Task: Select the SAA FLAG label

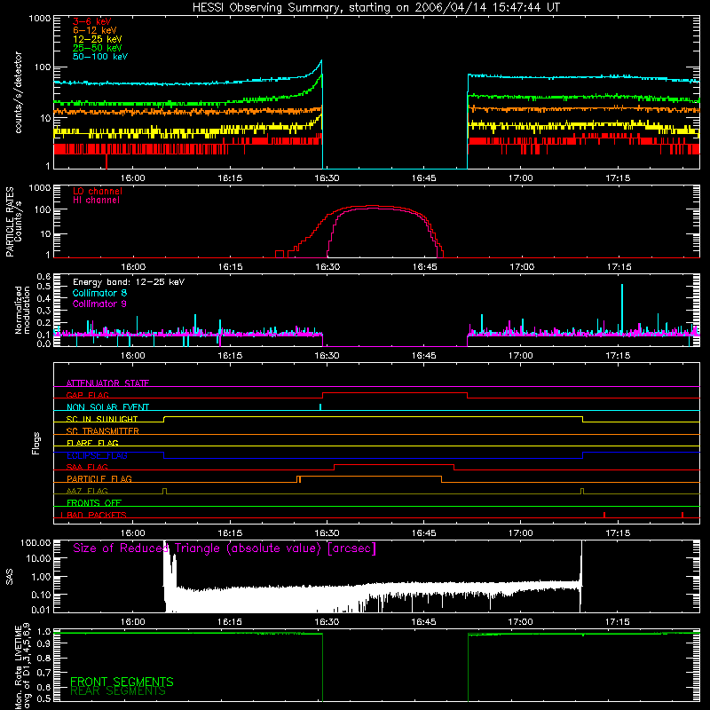Action: [x=87, y=467]
